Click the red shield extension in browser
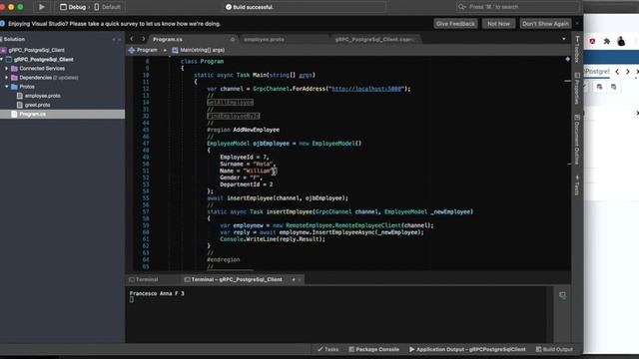Image resolution: width=639 pixels, height=359 pixels. [592, 41]
